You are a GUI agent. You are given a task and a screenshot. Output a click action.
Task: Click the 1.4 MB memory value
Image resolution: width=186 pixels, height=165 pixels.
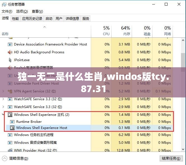[124, 115]
